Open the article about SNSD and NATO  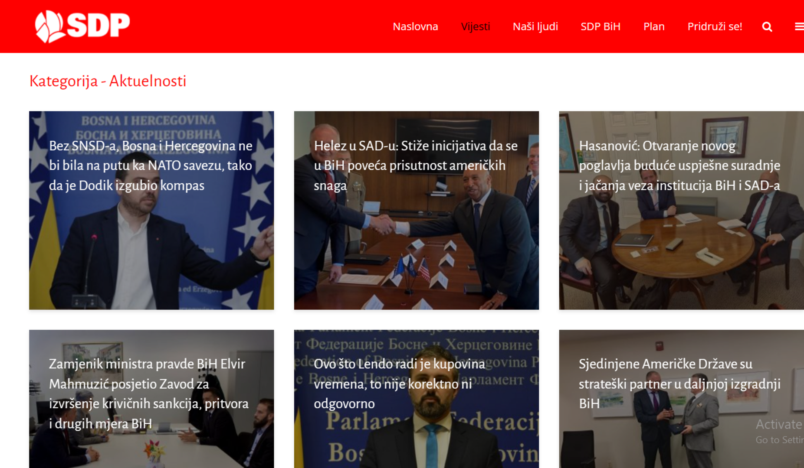tap(151, 166)
